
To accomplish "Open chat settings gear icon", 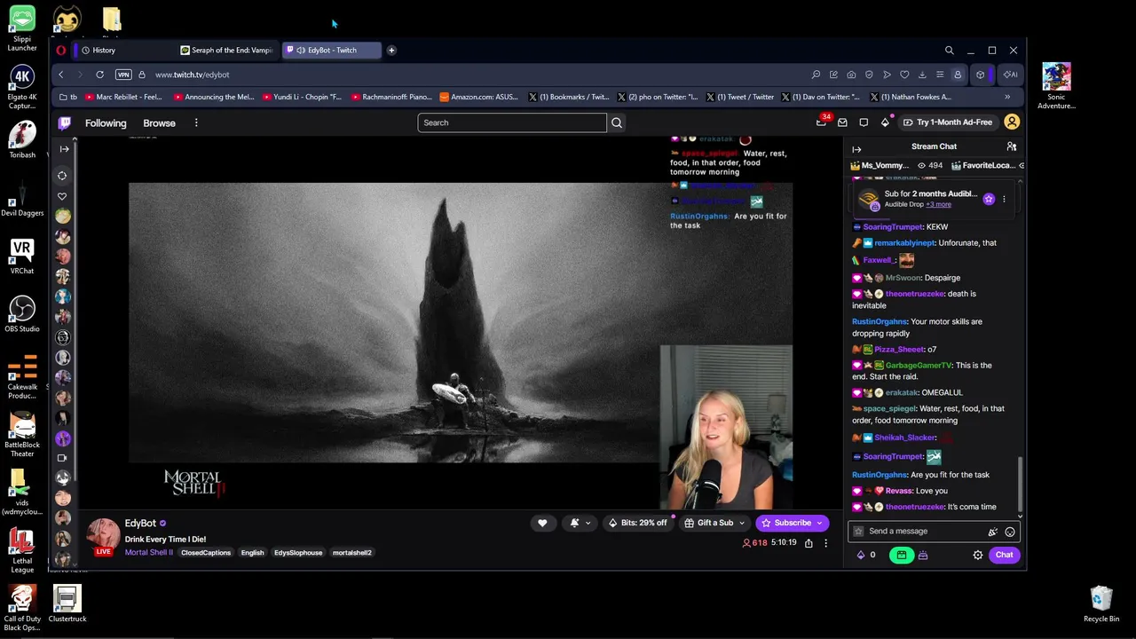I will click(978, 555).
